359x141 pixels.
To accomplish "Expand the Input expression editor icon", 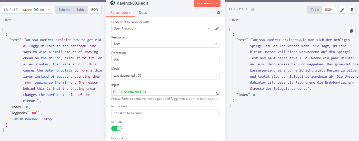I will click(x=217, y=94).
